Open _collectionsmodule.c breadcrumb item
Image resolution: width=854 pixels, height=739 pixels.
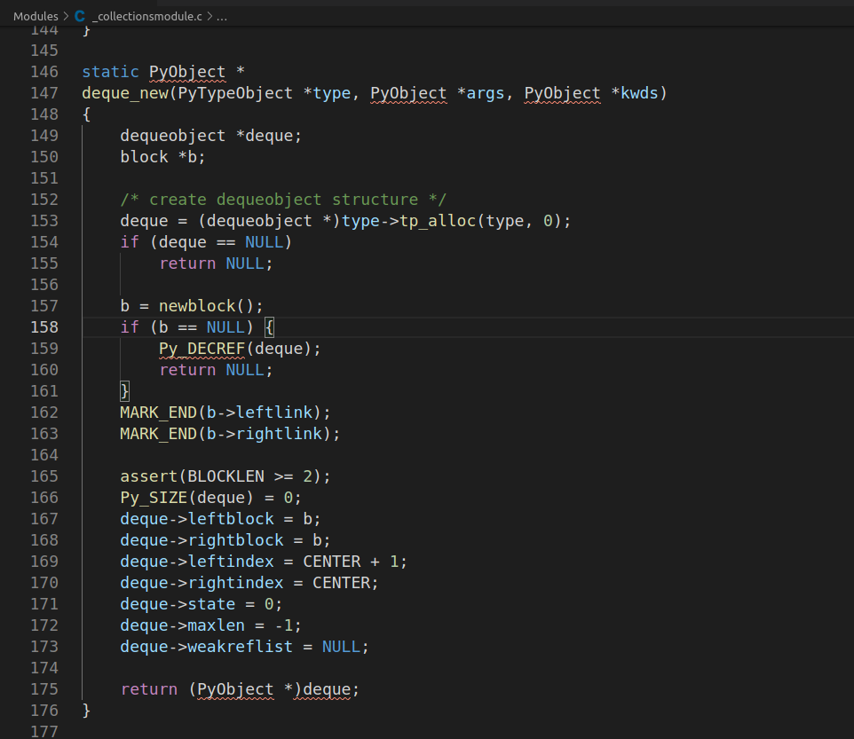[147, 16]
